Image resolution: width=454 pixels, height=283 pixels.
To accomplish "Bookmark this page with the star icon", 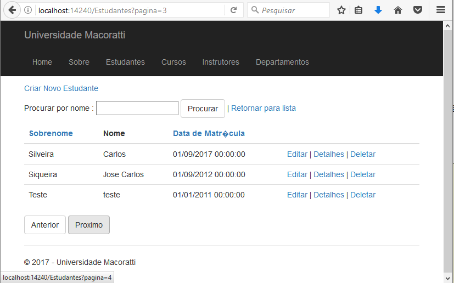I will pyautogui.click(x=341, y=10).
